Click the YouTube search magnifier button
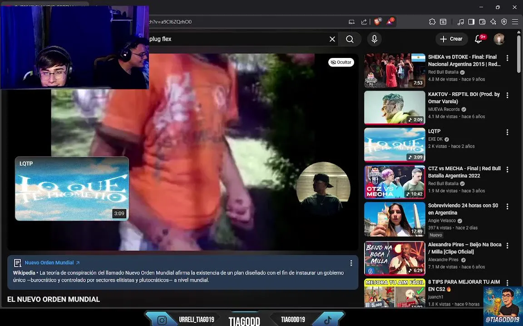The image size is (523, 326). tap(350, 39)
